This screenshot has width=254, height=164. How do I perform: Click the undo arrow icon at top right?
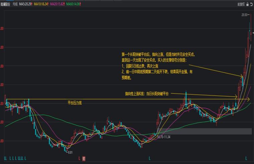click(x=252, y=4)
